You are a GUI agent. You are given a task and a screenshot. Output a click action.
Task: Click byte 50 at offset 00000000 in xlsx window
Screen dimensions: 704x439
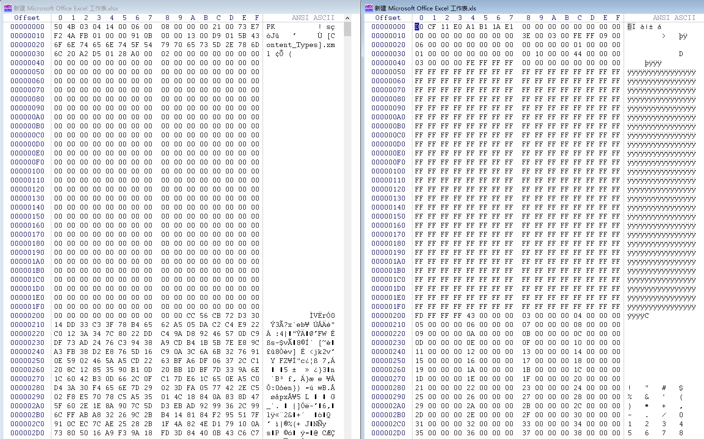point(58,27)
